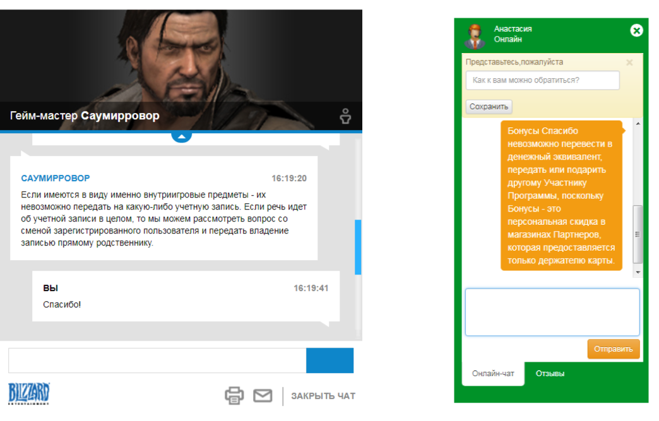The image size is (659, 421).
Task: Click the print chat transcript icon
Action: [234, 395]
